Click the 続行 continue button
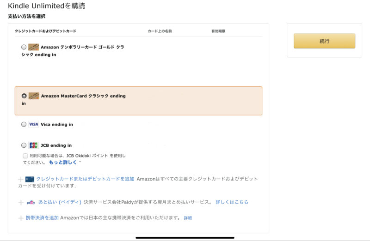 [x=324, y=41]
